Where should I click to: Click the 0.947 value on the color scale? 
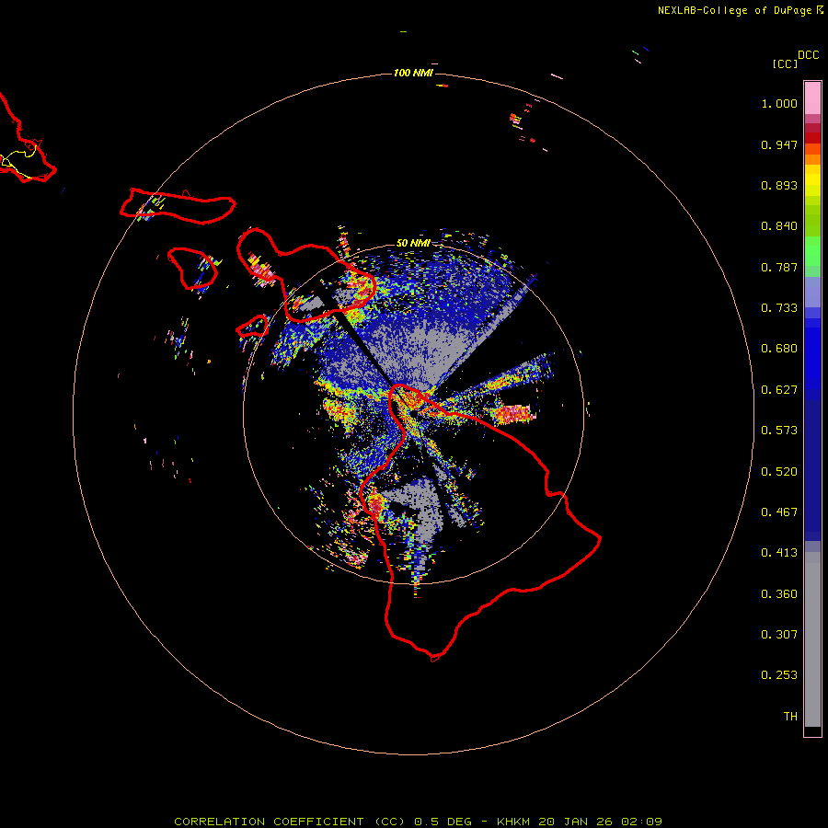tap(779, 144)
